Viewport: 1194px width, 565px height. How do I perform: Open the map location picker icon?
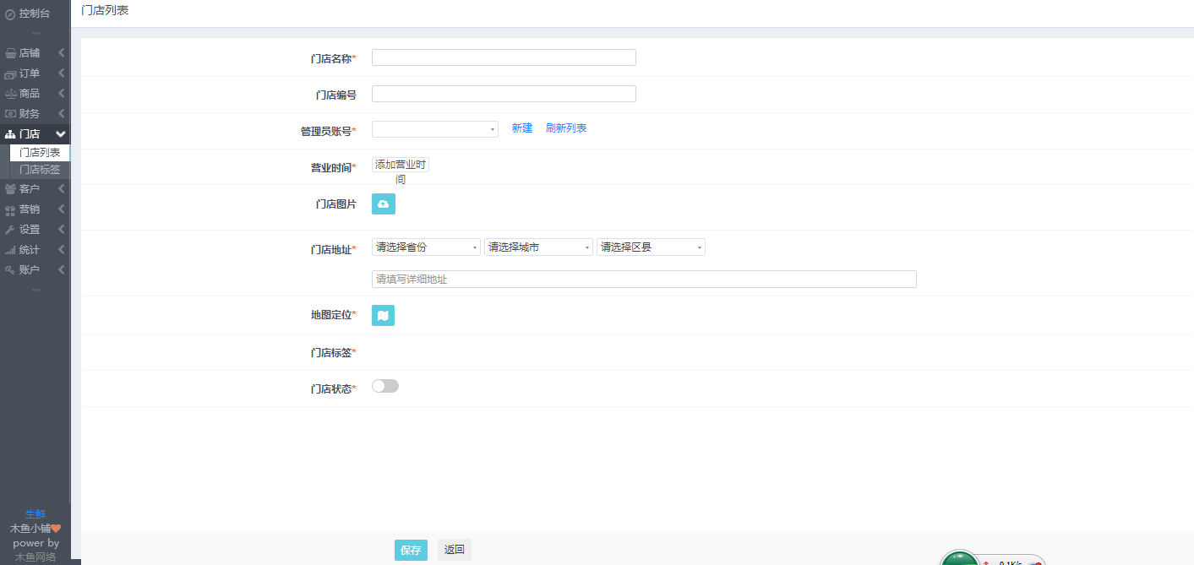383,315
